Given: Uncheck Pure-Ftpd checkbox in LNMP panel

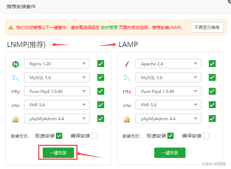Looking at the screenshot, I should point(101,91).
